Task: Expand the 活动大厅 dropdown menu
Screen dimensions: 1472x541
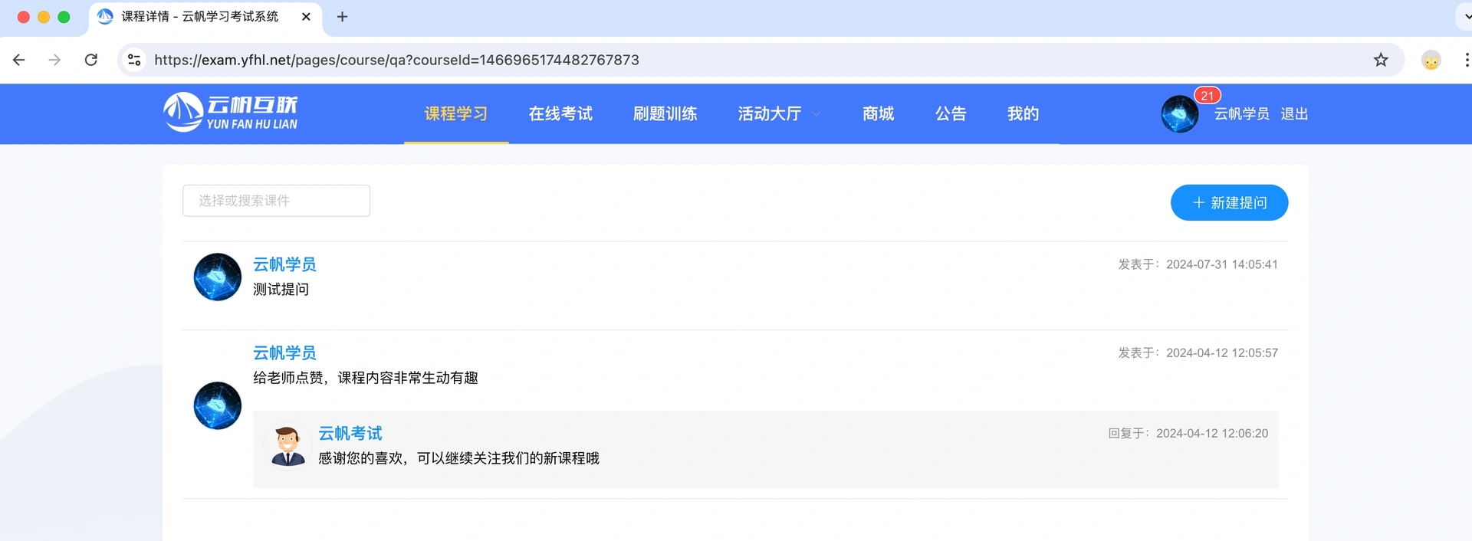Action: (x=779, y=113)
